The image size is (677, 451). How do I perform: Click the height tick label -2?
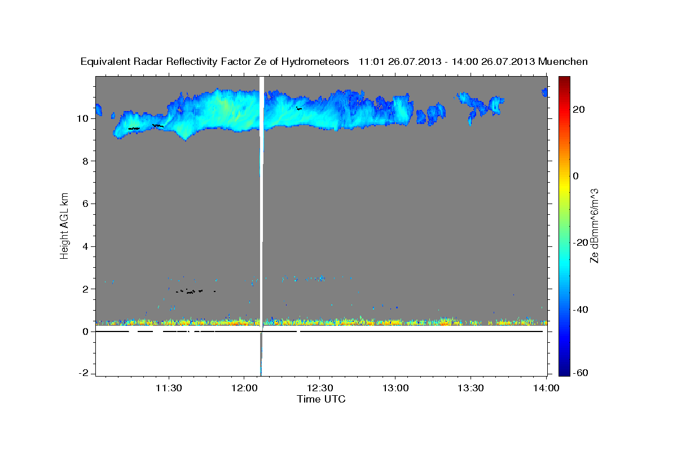(85, 374)
